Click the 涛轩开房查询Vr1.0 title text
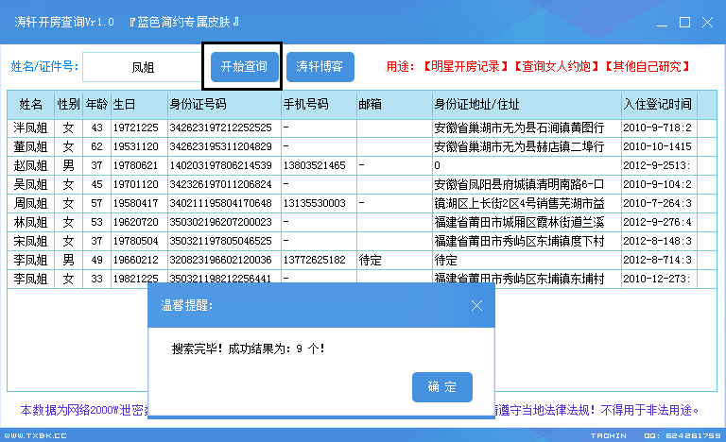Image resolution: width=726 pixels, height=442 pixels. point(64,23)
